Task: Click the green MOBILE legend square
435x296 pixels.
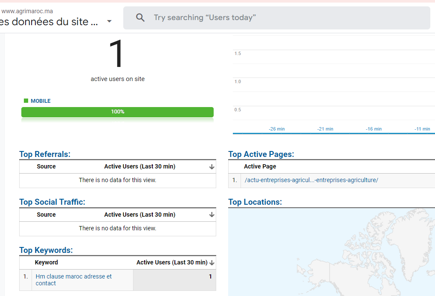Action: click(26, 101)
